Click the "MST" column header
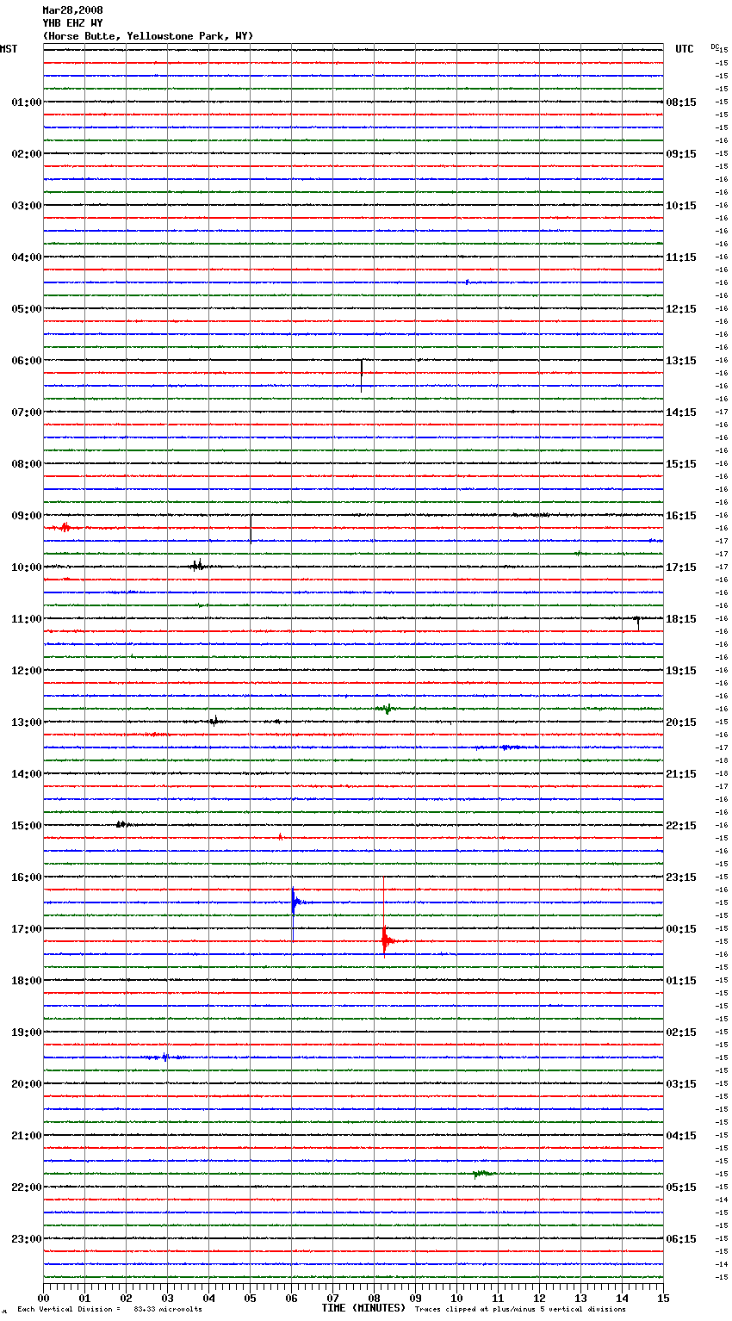This screenshot has width=732, height=1321. [x=9, y=49]
